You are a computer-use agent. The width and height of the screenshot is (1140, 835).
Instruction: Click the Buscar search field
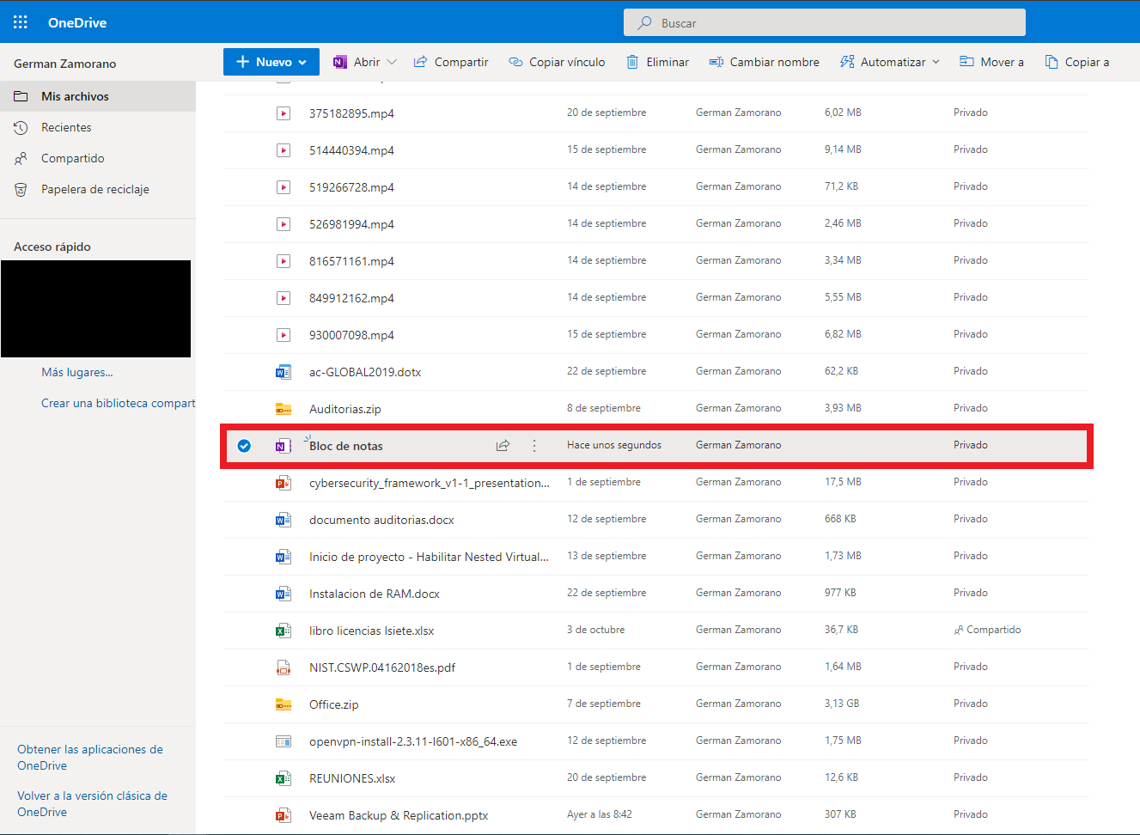[x=825, y=23]
